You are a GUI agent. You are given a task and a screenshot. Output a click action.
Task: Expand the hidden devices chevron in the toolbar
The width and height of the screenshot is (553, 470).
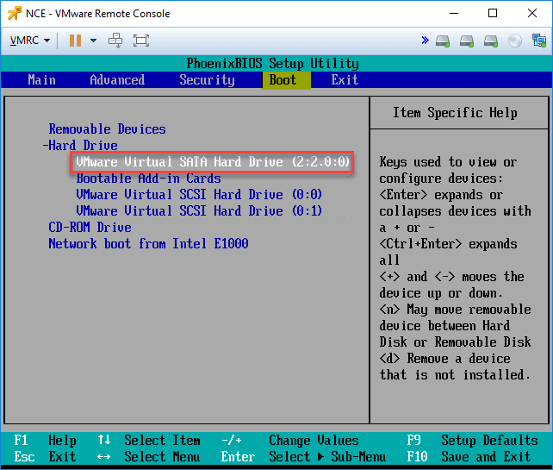(425, 41)
